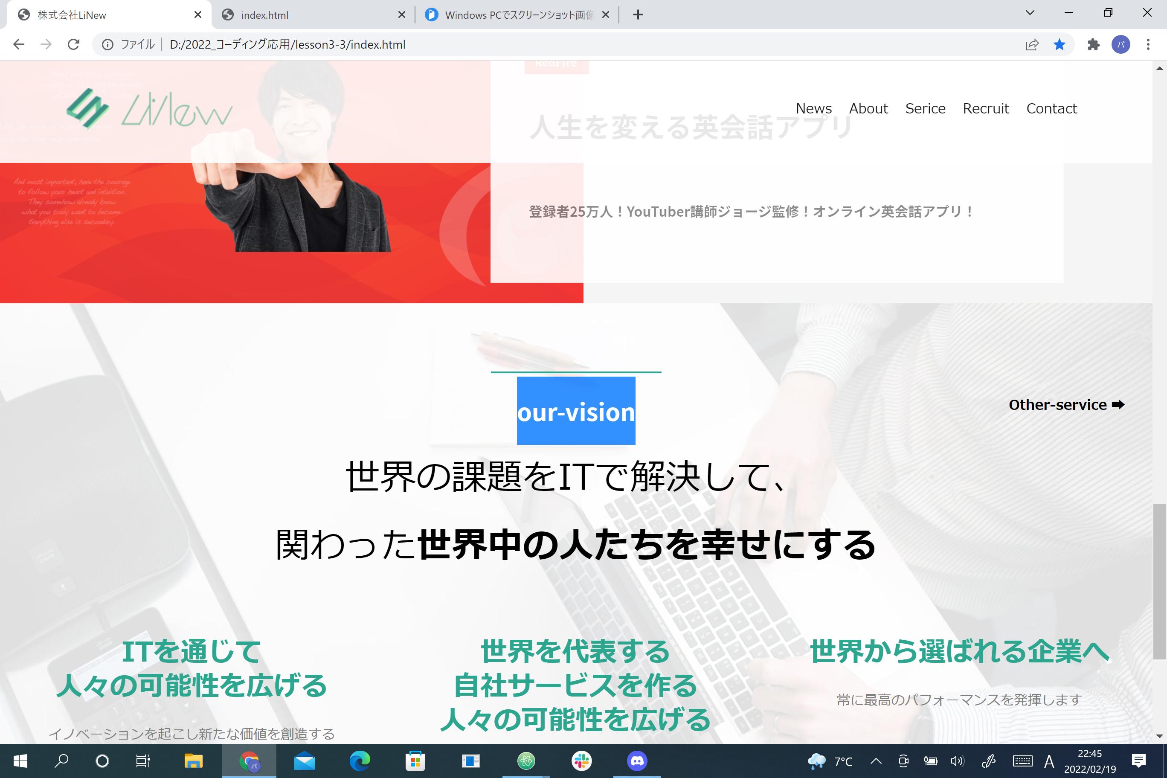Click the Recruit navigation tab
1167x778 pixels.
click(x=986, y=107)
